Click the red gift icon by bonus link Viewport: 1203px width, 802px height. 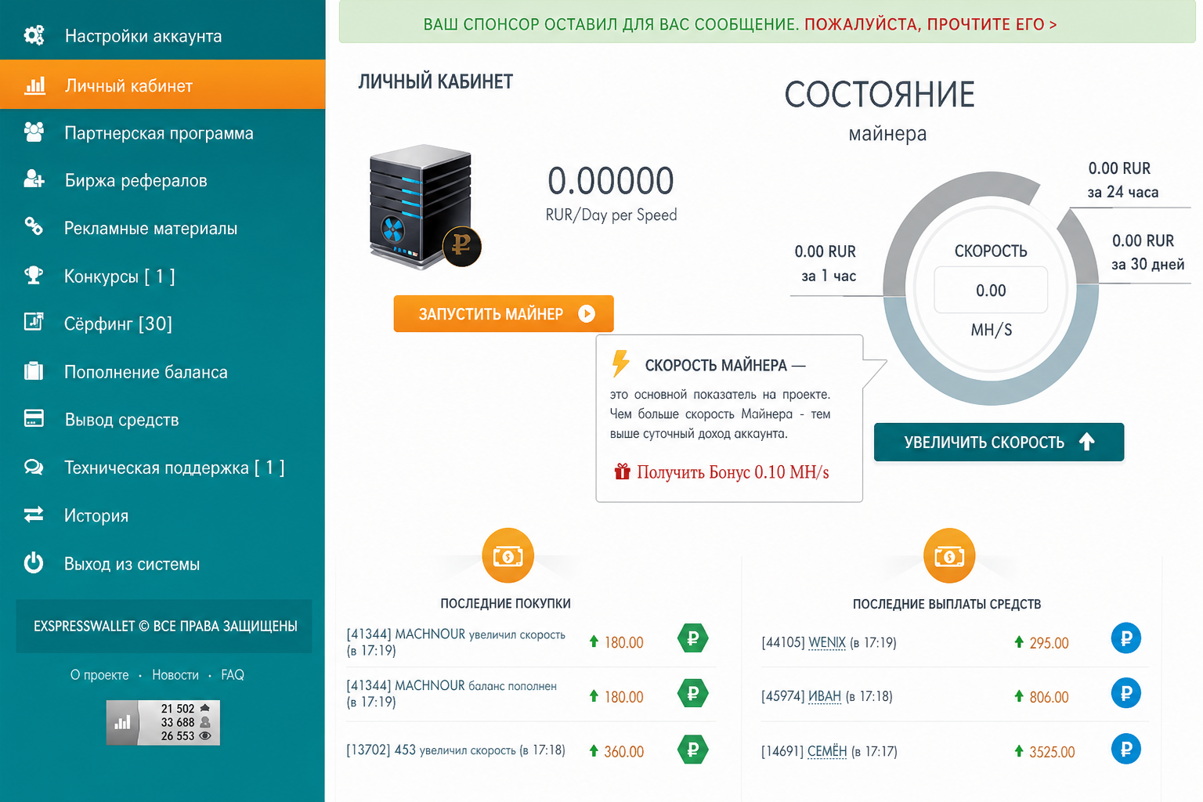(x=622, y=471)
